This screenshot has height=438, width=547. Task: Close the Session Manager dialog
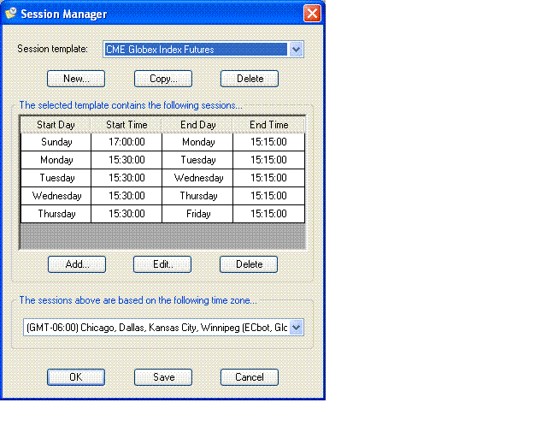(x=312, y=14)
